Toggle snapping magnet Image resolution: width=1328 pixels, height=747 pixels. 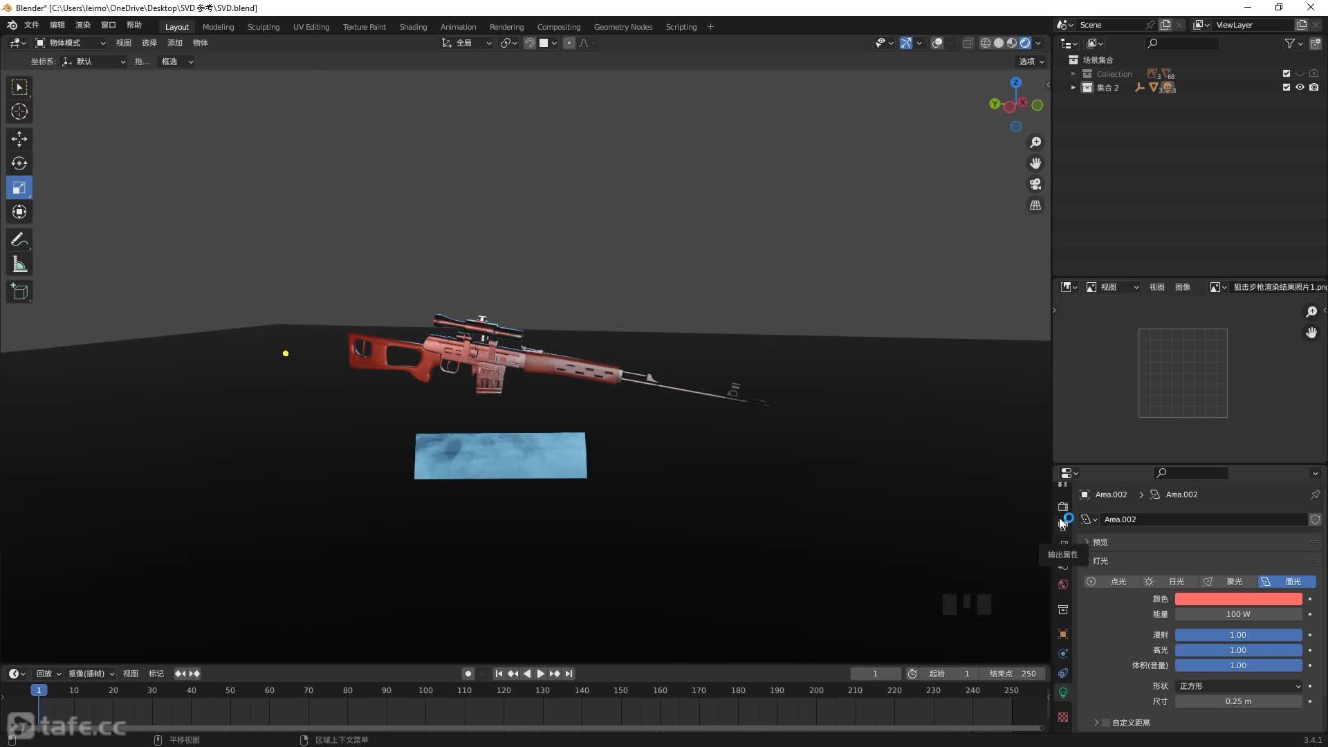530,43
